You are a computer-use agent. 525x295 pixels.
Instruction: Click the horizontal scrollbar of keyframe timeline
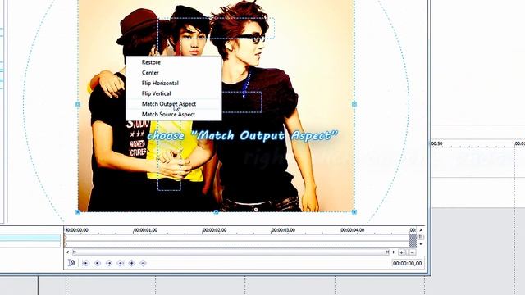[x=231, y=252]
